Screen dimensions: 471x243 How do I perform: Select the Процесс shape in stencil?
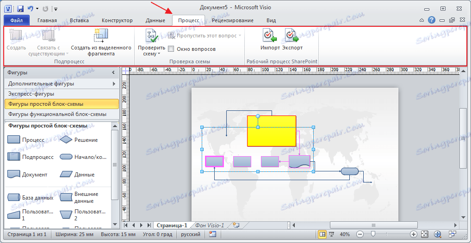(x=25, y=140)
